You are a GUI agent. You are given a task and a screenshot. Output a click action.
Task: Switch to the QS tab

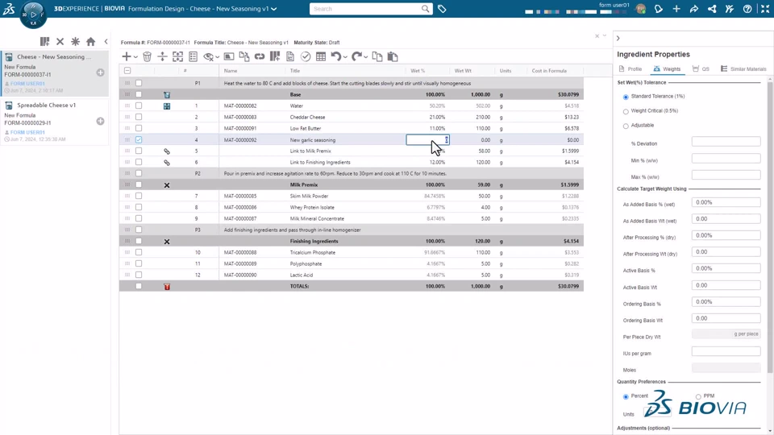[x=701, y=69]
